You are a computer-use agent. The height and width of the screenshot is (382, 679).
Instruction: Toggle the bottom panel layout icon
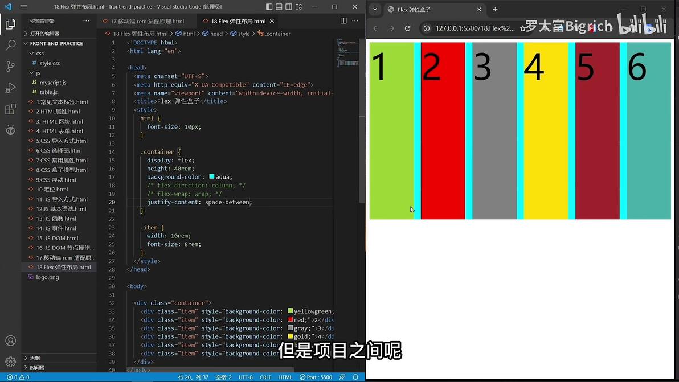click(279, 6)
